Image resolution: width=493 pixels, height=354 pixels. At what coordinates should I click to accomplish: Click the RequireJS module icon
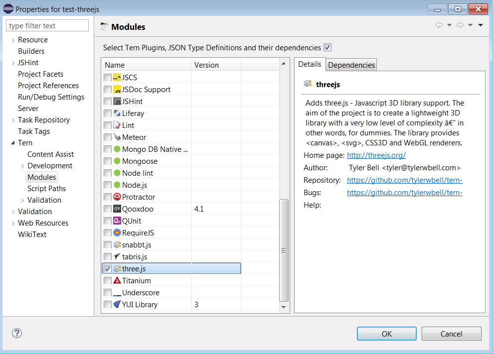click(x=117, y=233)
